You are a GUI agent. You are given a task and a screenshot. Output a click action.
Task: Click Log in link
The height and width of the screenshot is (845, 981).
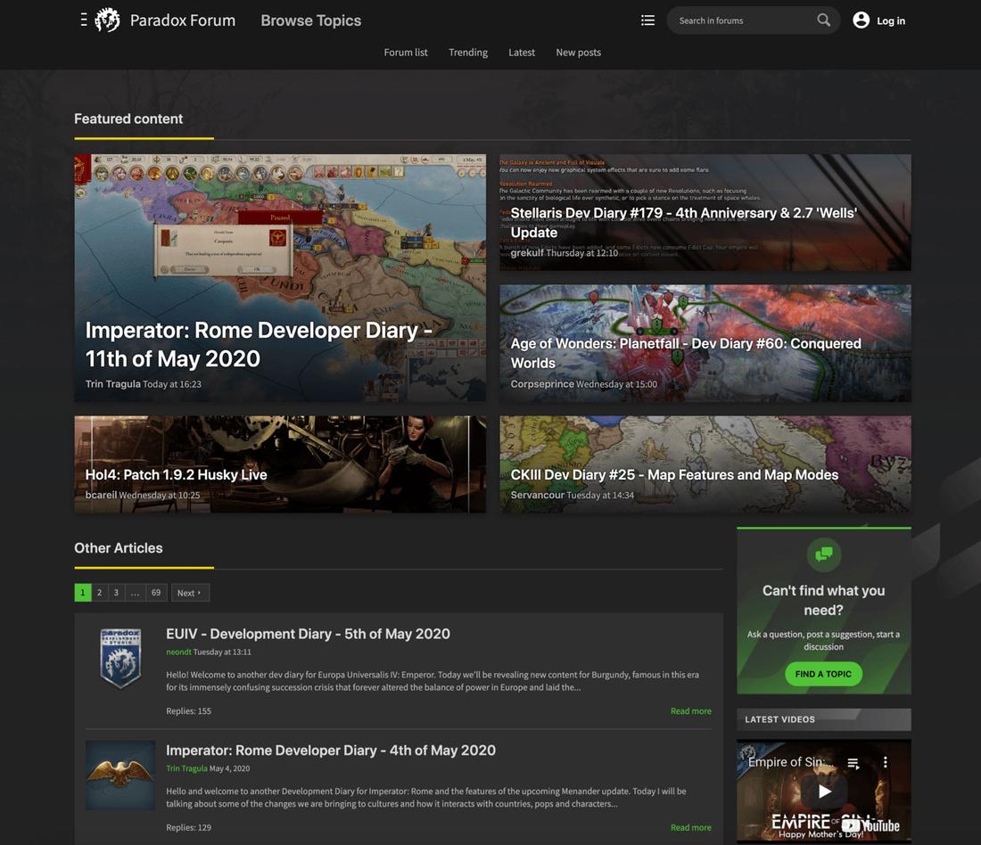coord(890,21)
